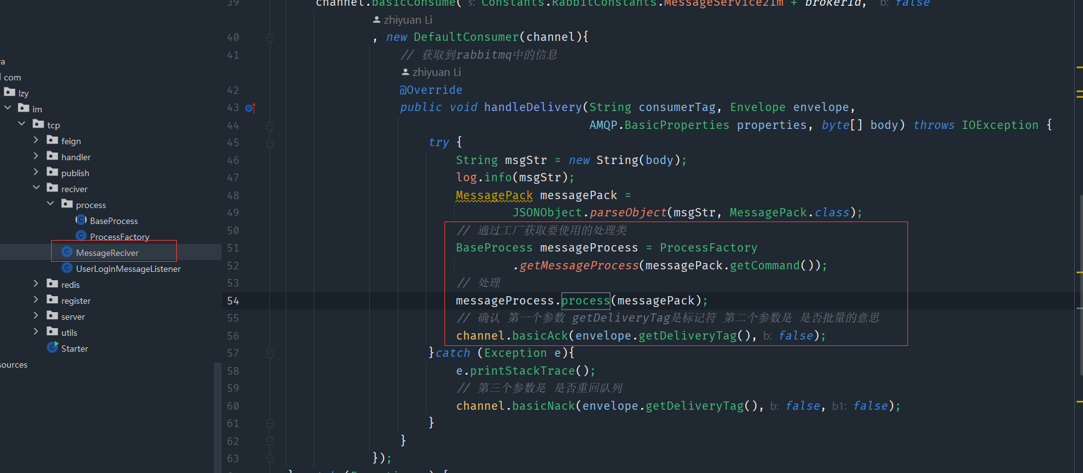1083x473 pixels.
Task: Click the BaseProcess abstract class icon
Action: (81, 220)
